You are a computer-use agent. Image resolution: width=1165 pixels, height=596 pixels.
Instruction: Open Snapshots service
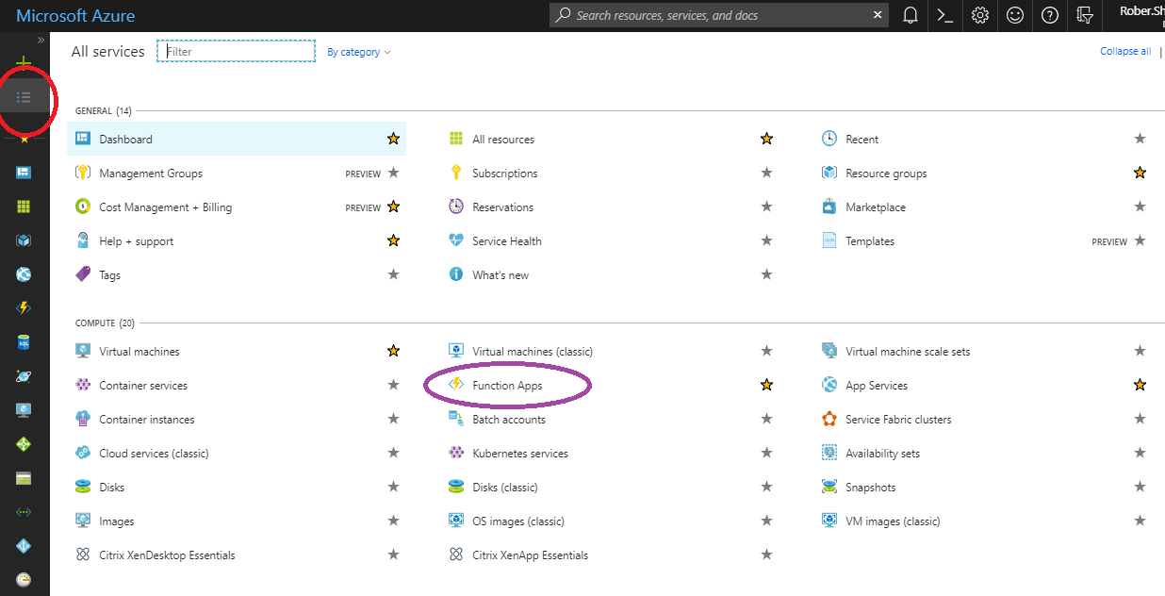pyautogui.click(x=871, y=488)
